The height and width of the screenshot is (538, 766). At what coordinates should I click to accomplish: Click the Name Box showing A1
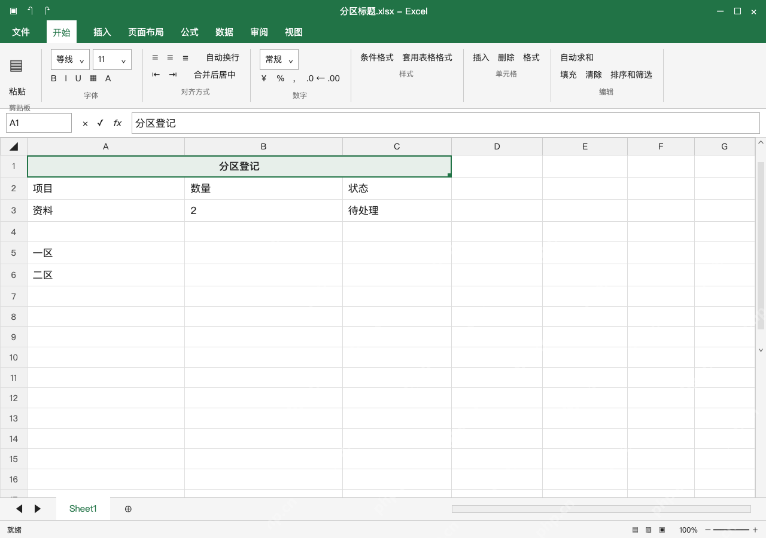click(x=39, y=123)
